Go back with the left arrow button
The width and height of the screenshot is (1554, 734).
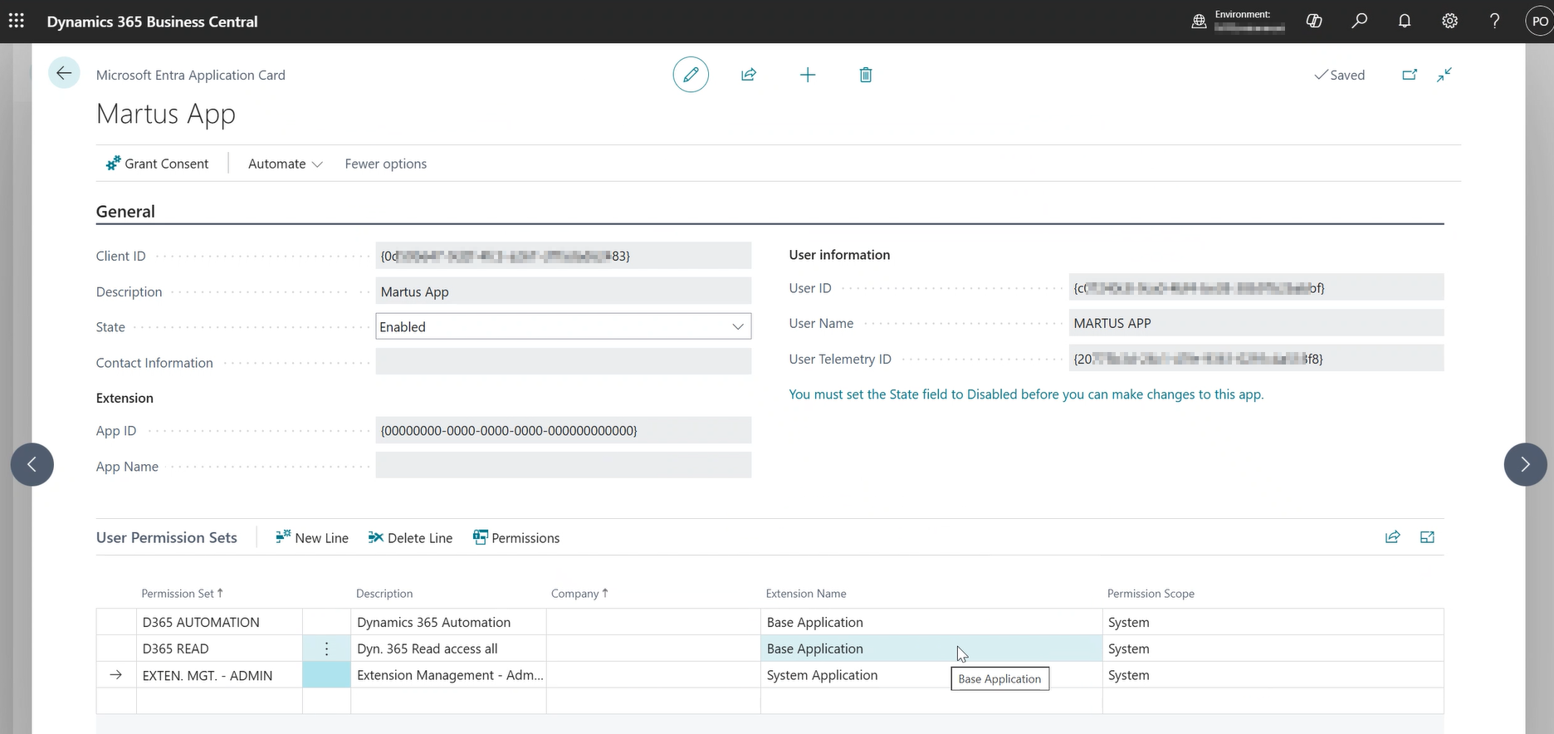click(64, 73)
